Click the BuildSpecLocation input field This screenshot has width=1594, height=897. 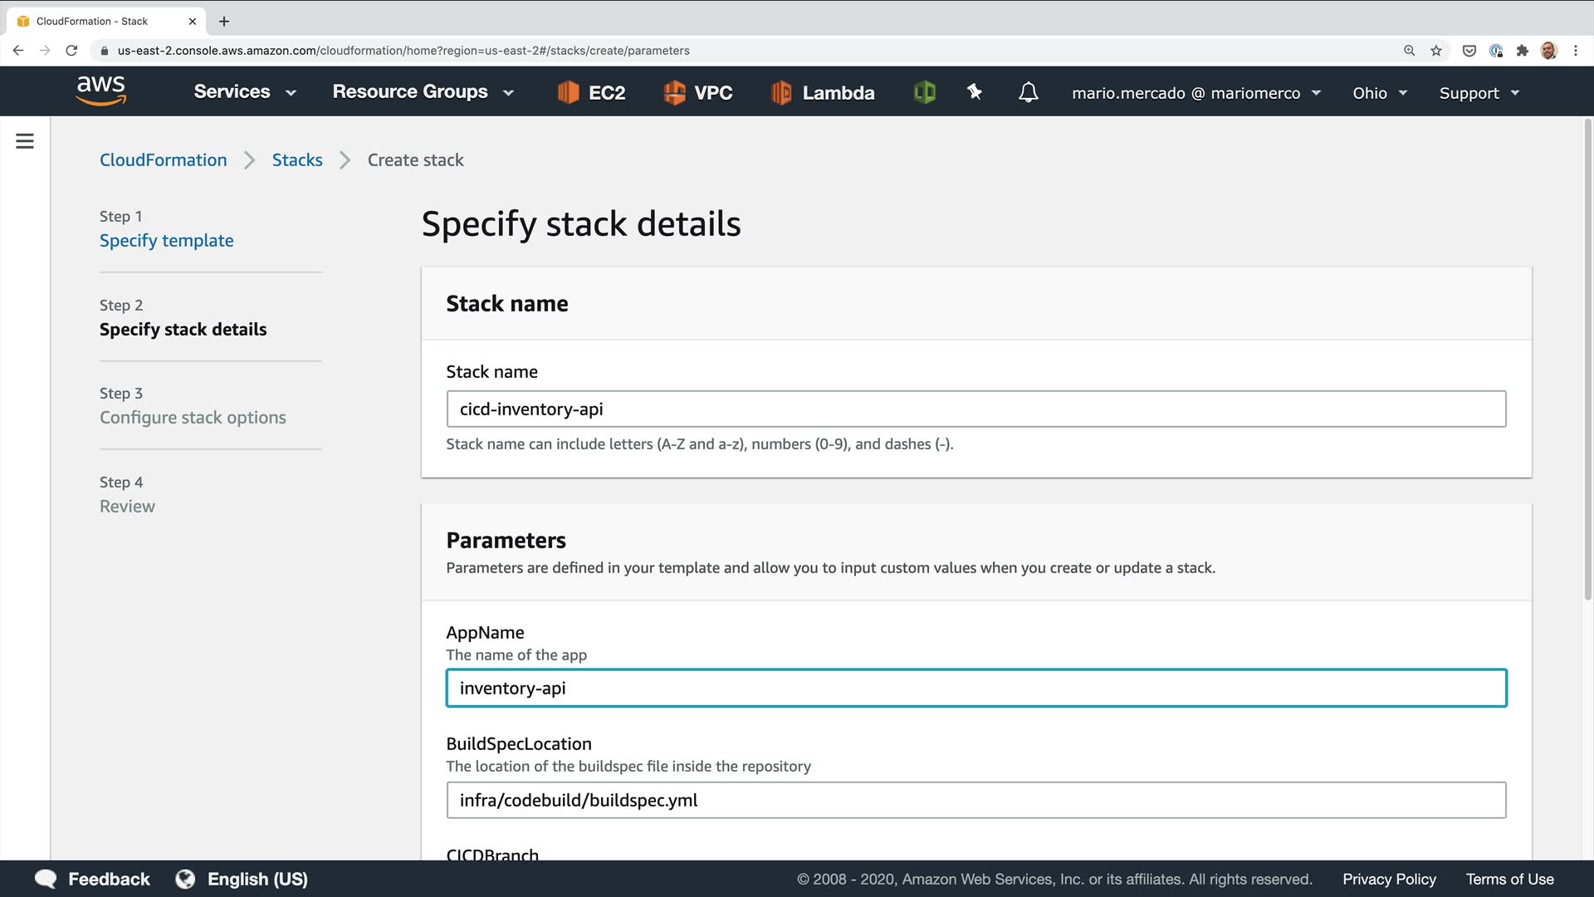975,801
